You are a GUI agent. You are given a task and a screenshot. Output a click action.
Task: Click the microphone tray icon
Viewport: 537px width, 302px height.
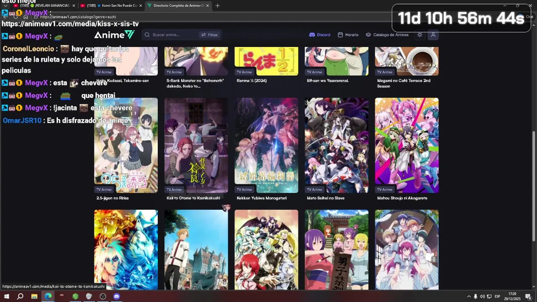(475, 297)
